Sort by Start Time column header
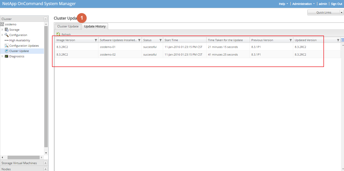Viewport: 344px width, 171px height. click(185, 40)
